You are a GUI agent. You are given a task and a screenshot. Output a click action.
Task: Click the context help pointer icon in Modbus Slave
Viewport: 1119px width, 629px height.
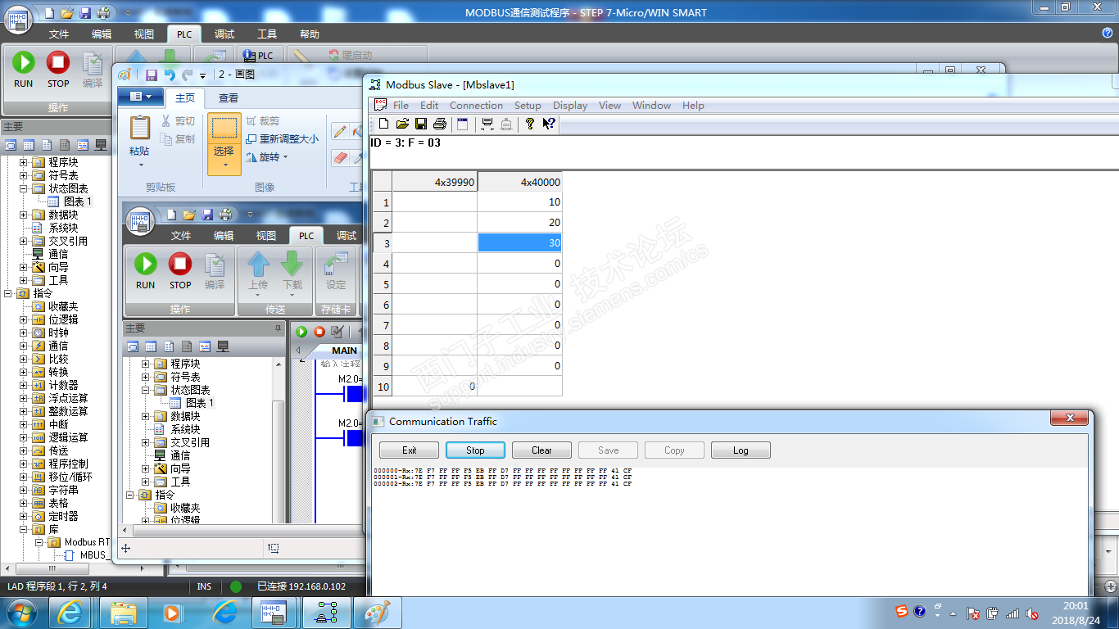549,124
